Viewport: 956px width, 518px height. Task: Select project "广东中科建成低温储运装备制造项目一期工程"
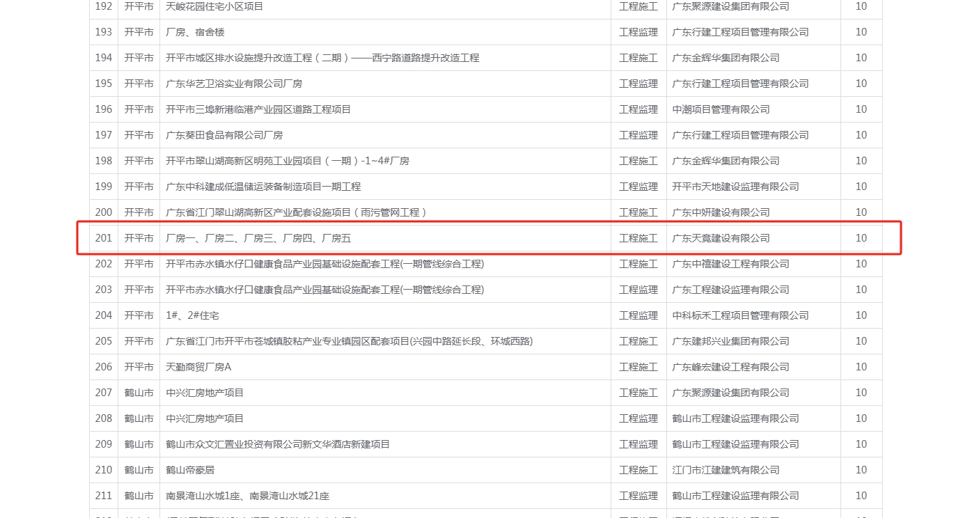click(263, 187)
